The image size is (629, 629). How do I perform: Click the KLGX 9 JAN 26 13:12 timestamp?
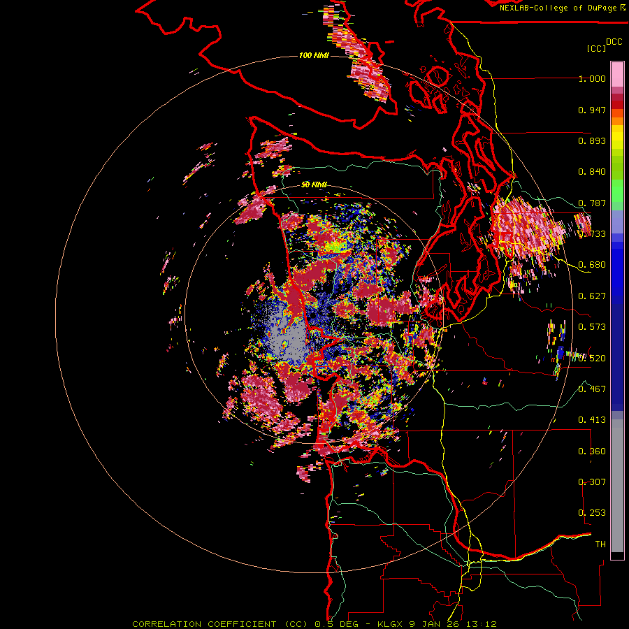pyautogui.click(x=438, y=624)
